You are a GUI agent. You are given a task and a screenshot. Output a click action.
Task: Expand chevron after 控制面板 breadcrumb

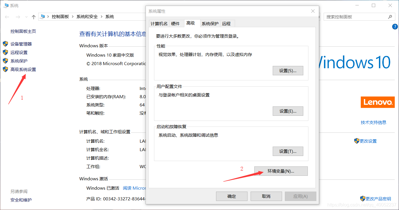tap(73, 17)
